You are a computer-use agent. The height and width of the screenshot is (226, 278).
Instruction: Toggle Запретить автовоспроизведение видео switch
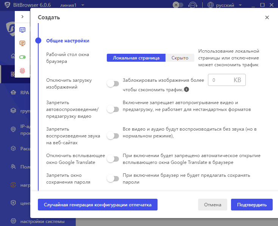tap(113, 109)
